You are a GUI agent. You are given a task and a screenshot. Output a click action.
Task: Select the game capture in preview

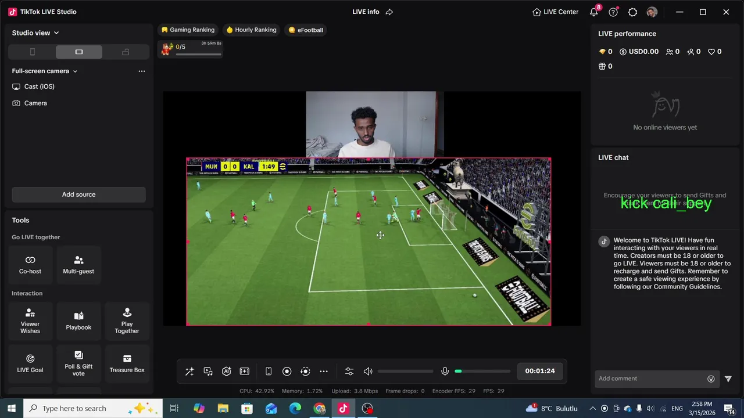point(369,242)
